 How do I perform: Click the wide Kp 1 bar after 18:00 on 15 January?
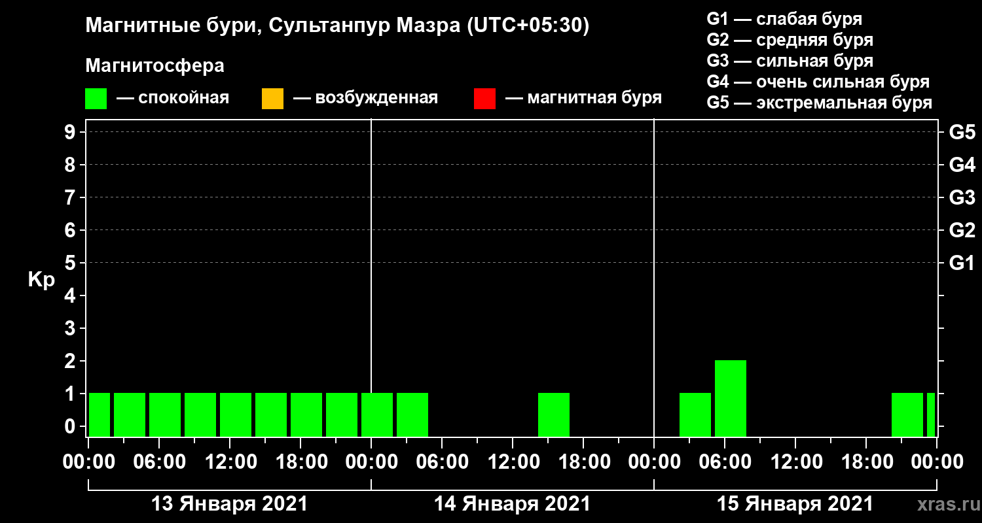pos(907,414)
